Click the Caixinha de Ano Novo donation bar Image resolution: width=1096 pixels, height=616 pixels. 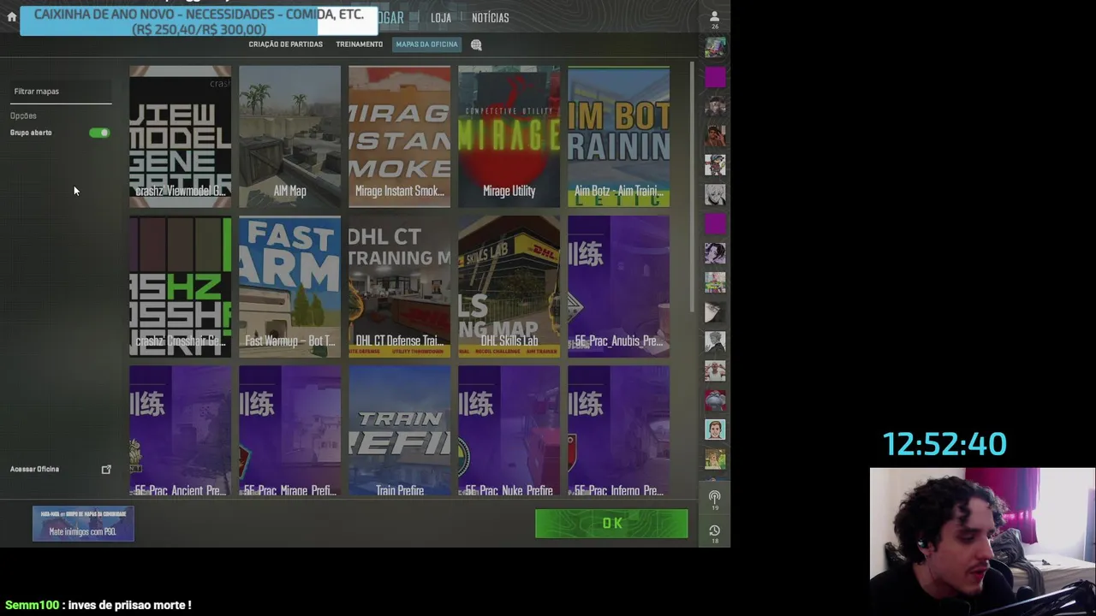pyautogui.click(x=199, y=21)
